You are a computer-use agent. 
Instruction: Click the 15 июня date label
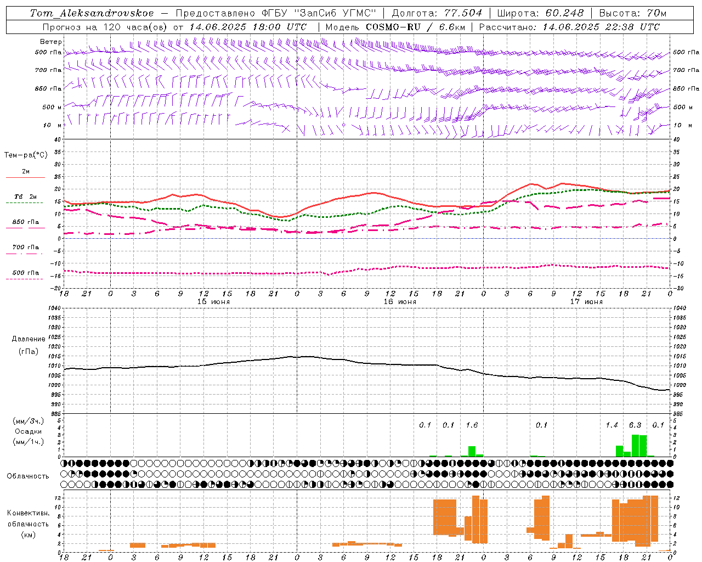pyautogui.click(x=213, y=302)
